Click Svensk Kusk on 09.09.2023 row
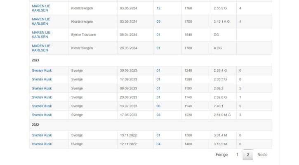This screenshot has width=299, height=165. tap(42, 89)
